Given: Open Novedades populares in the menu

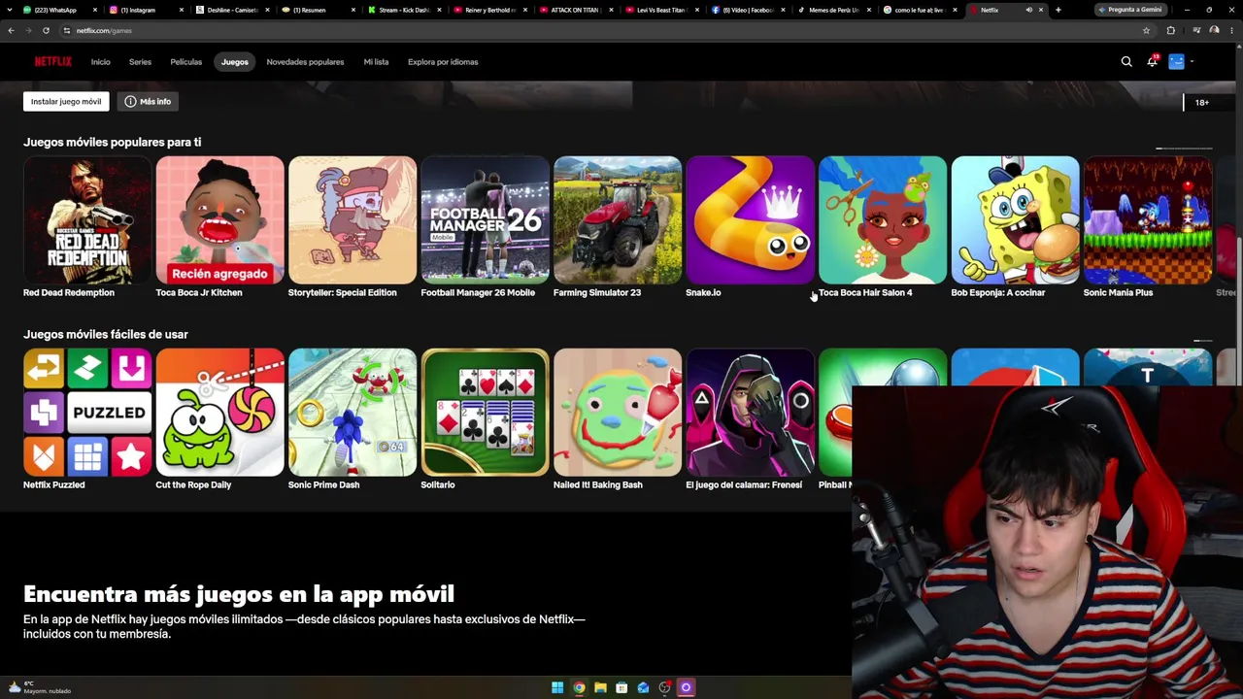Looking at the screenshot, I should click(305, 61).
